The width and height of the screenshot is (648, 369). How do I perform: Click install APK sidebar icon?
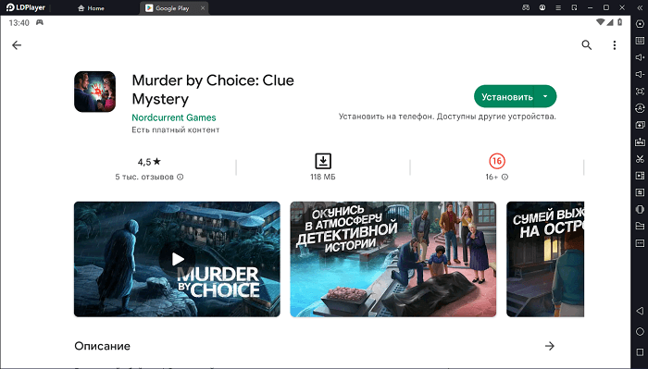point(640,142)
